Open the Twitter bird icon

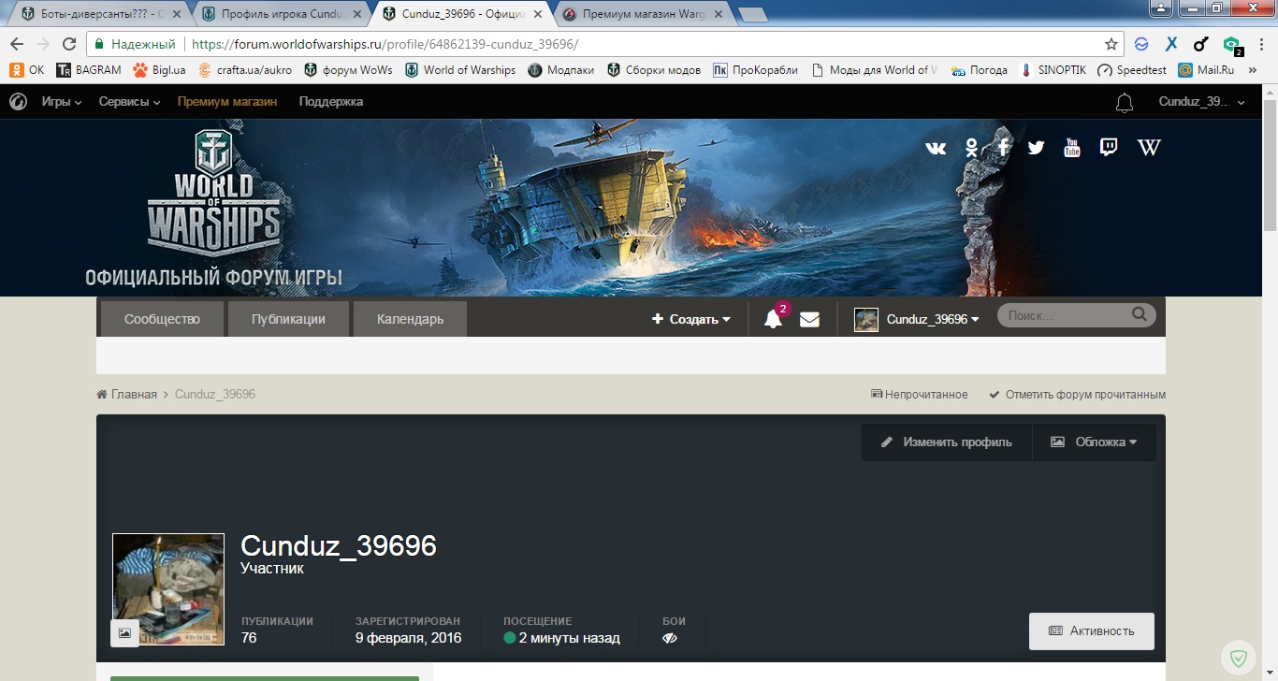tap(1036, 148)
